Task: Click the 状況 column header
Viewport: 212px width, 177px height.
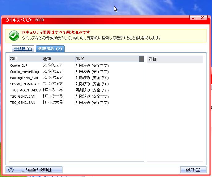Action: point(107,59)
